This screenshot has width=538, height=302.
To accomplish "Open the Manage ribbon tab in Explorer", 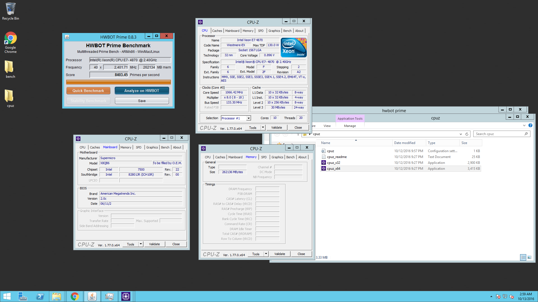I will [350, 126].
